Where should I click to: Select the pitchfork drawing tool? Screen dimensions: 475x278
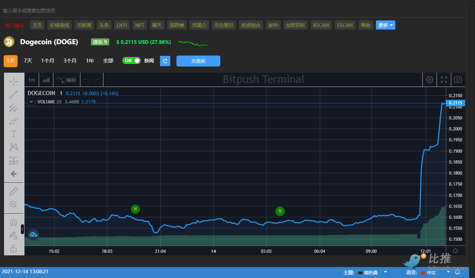(14, 108)
